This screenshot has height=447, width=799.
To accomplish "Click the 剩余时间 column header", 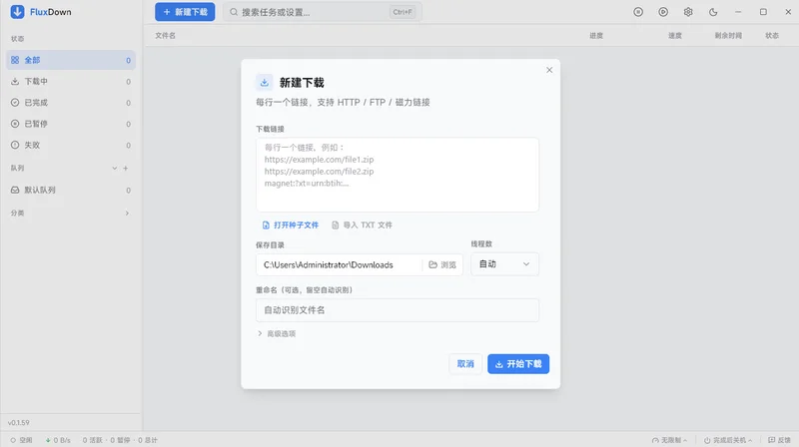I will point(728,36).
